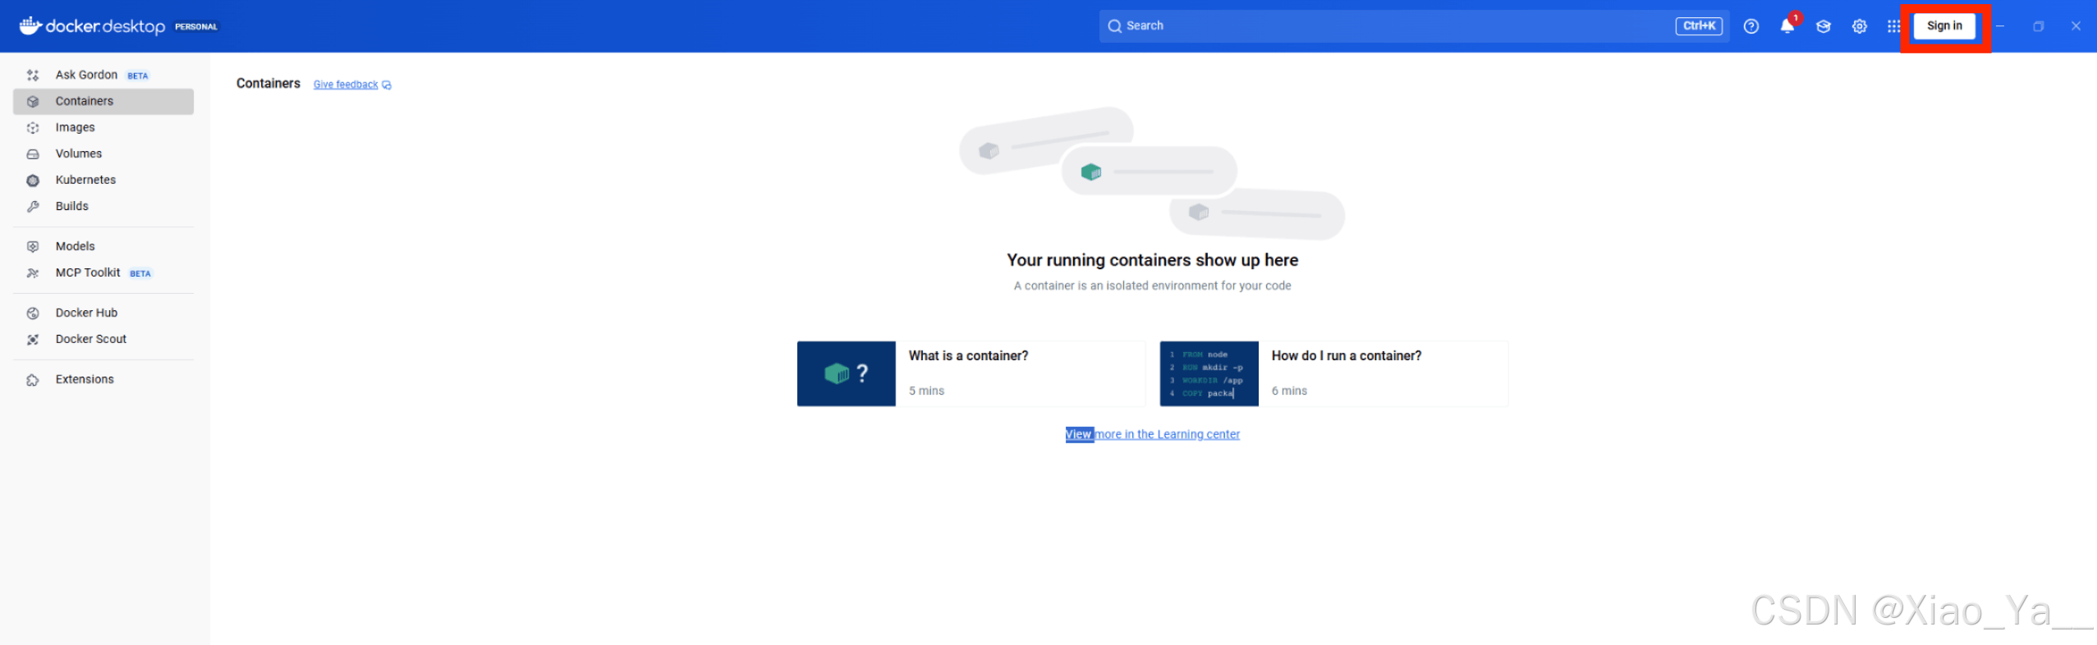The width and height of the screenshot is (2097, 645).
Task: Click the Docker Scout icon
Action: (x=33, y=340)
